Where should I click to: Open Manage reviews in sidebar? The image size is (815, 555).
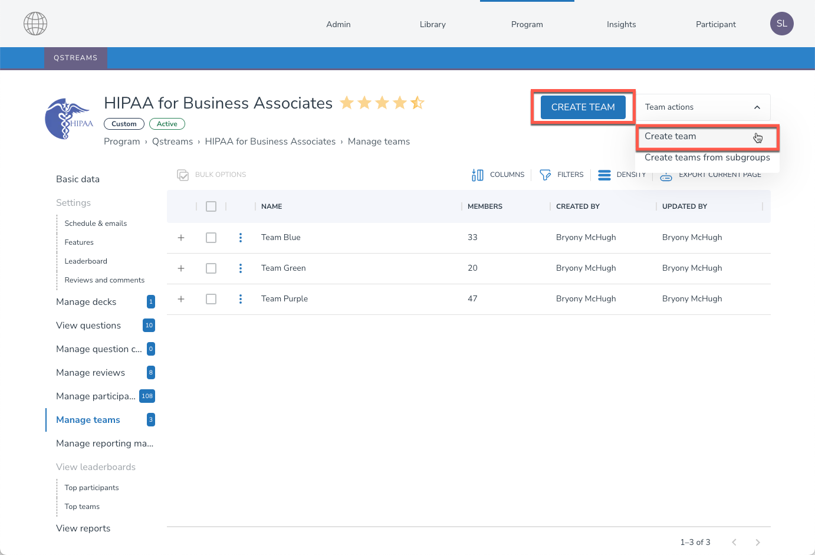click(90, 373)
